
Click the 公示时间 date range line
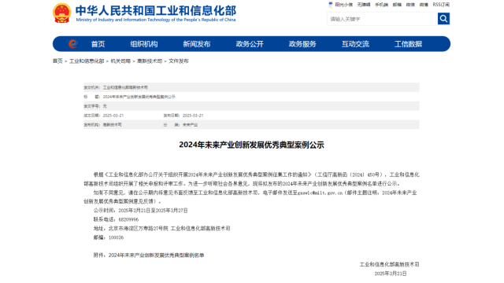click(x=140, y=211)
